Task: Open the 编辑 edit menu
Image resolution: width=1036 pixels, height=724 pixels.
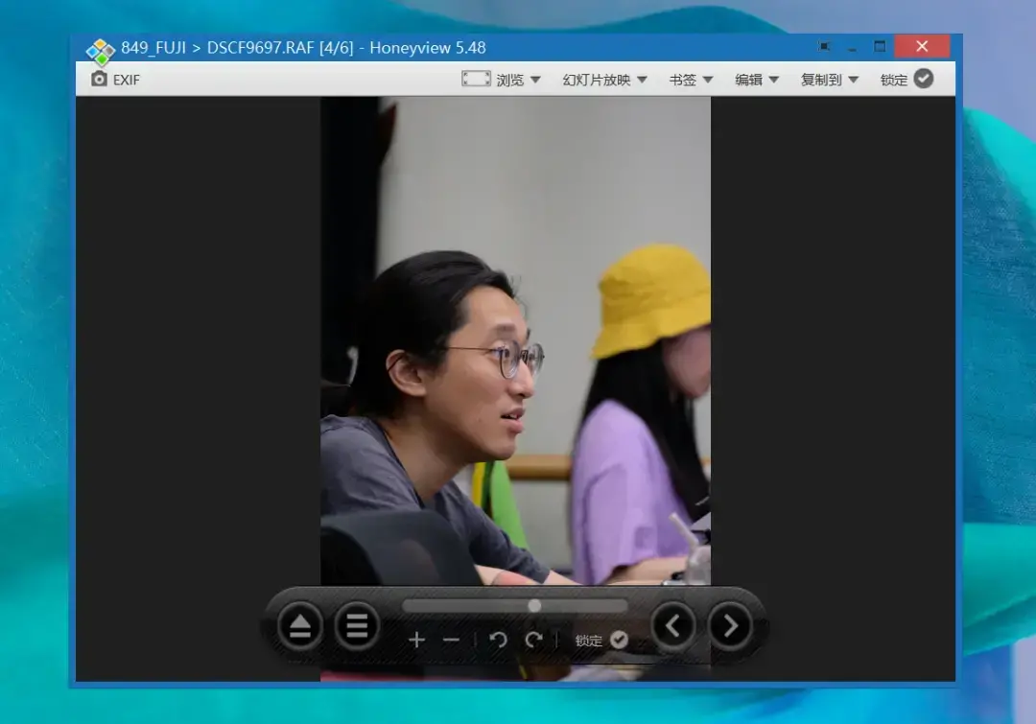Action: [757, 80]
